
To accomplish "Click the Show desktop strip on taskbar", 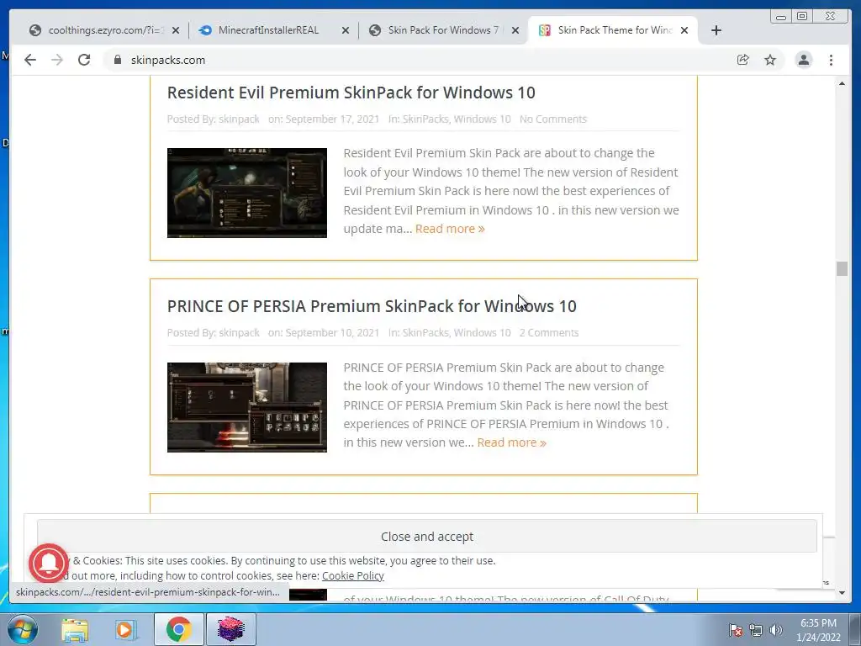I will pyautogui.click(x=855, y=629).
